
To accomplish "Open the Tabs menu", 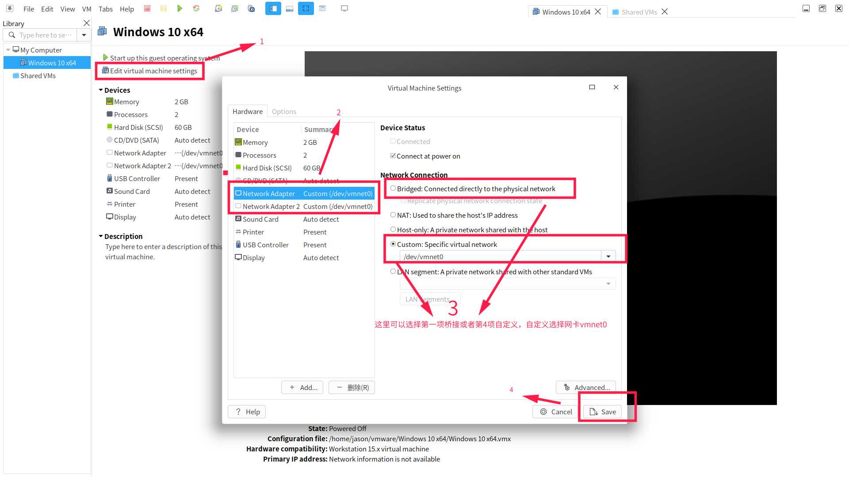I will pyautogui.click(x=105, y=9).
